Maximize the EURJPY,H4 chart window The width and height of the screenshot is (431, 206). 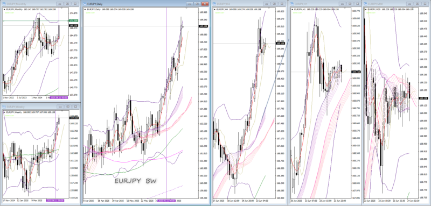[x=274, y=4]
